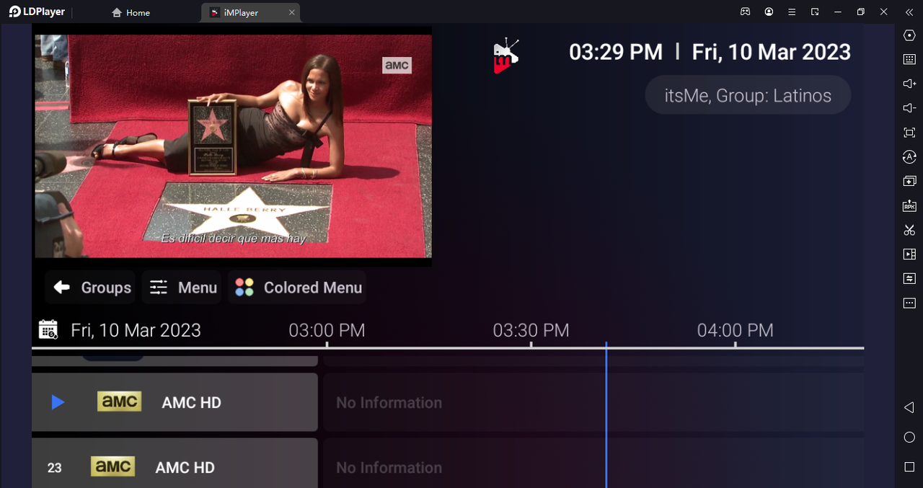Click the blue current-time line in the guide
The width and height of the screenshot is (923, 488).
pos(606,415)
